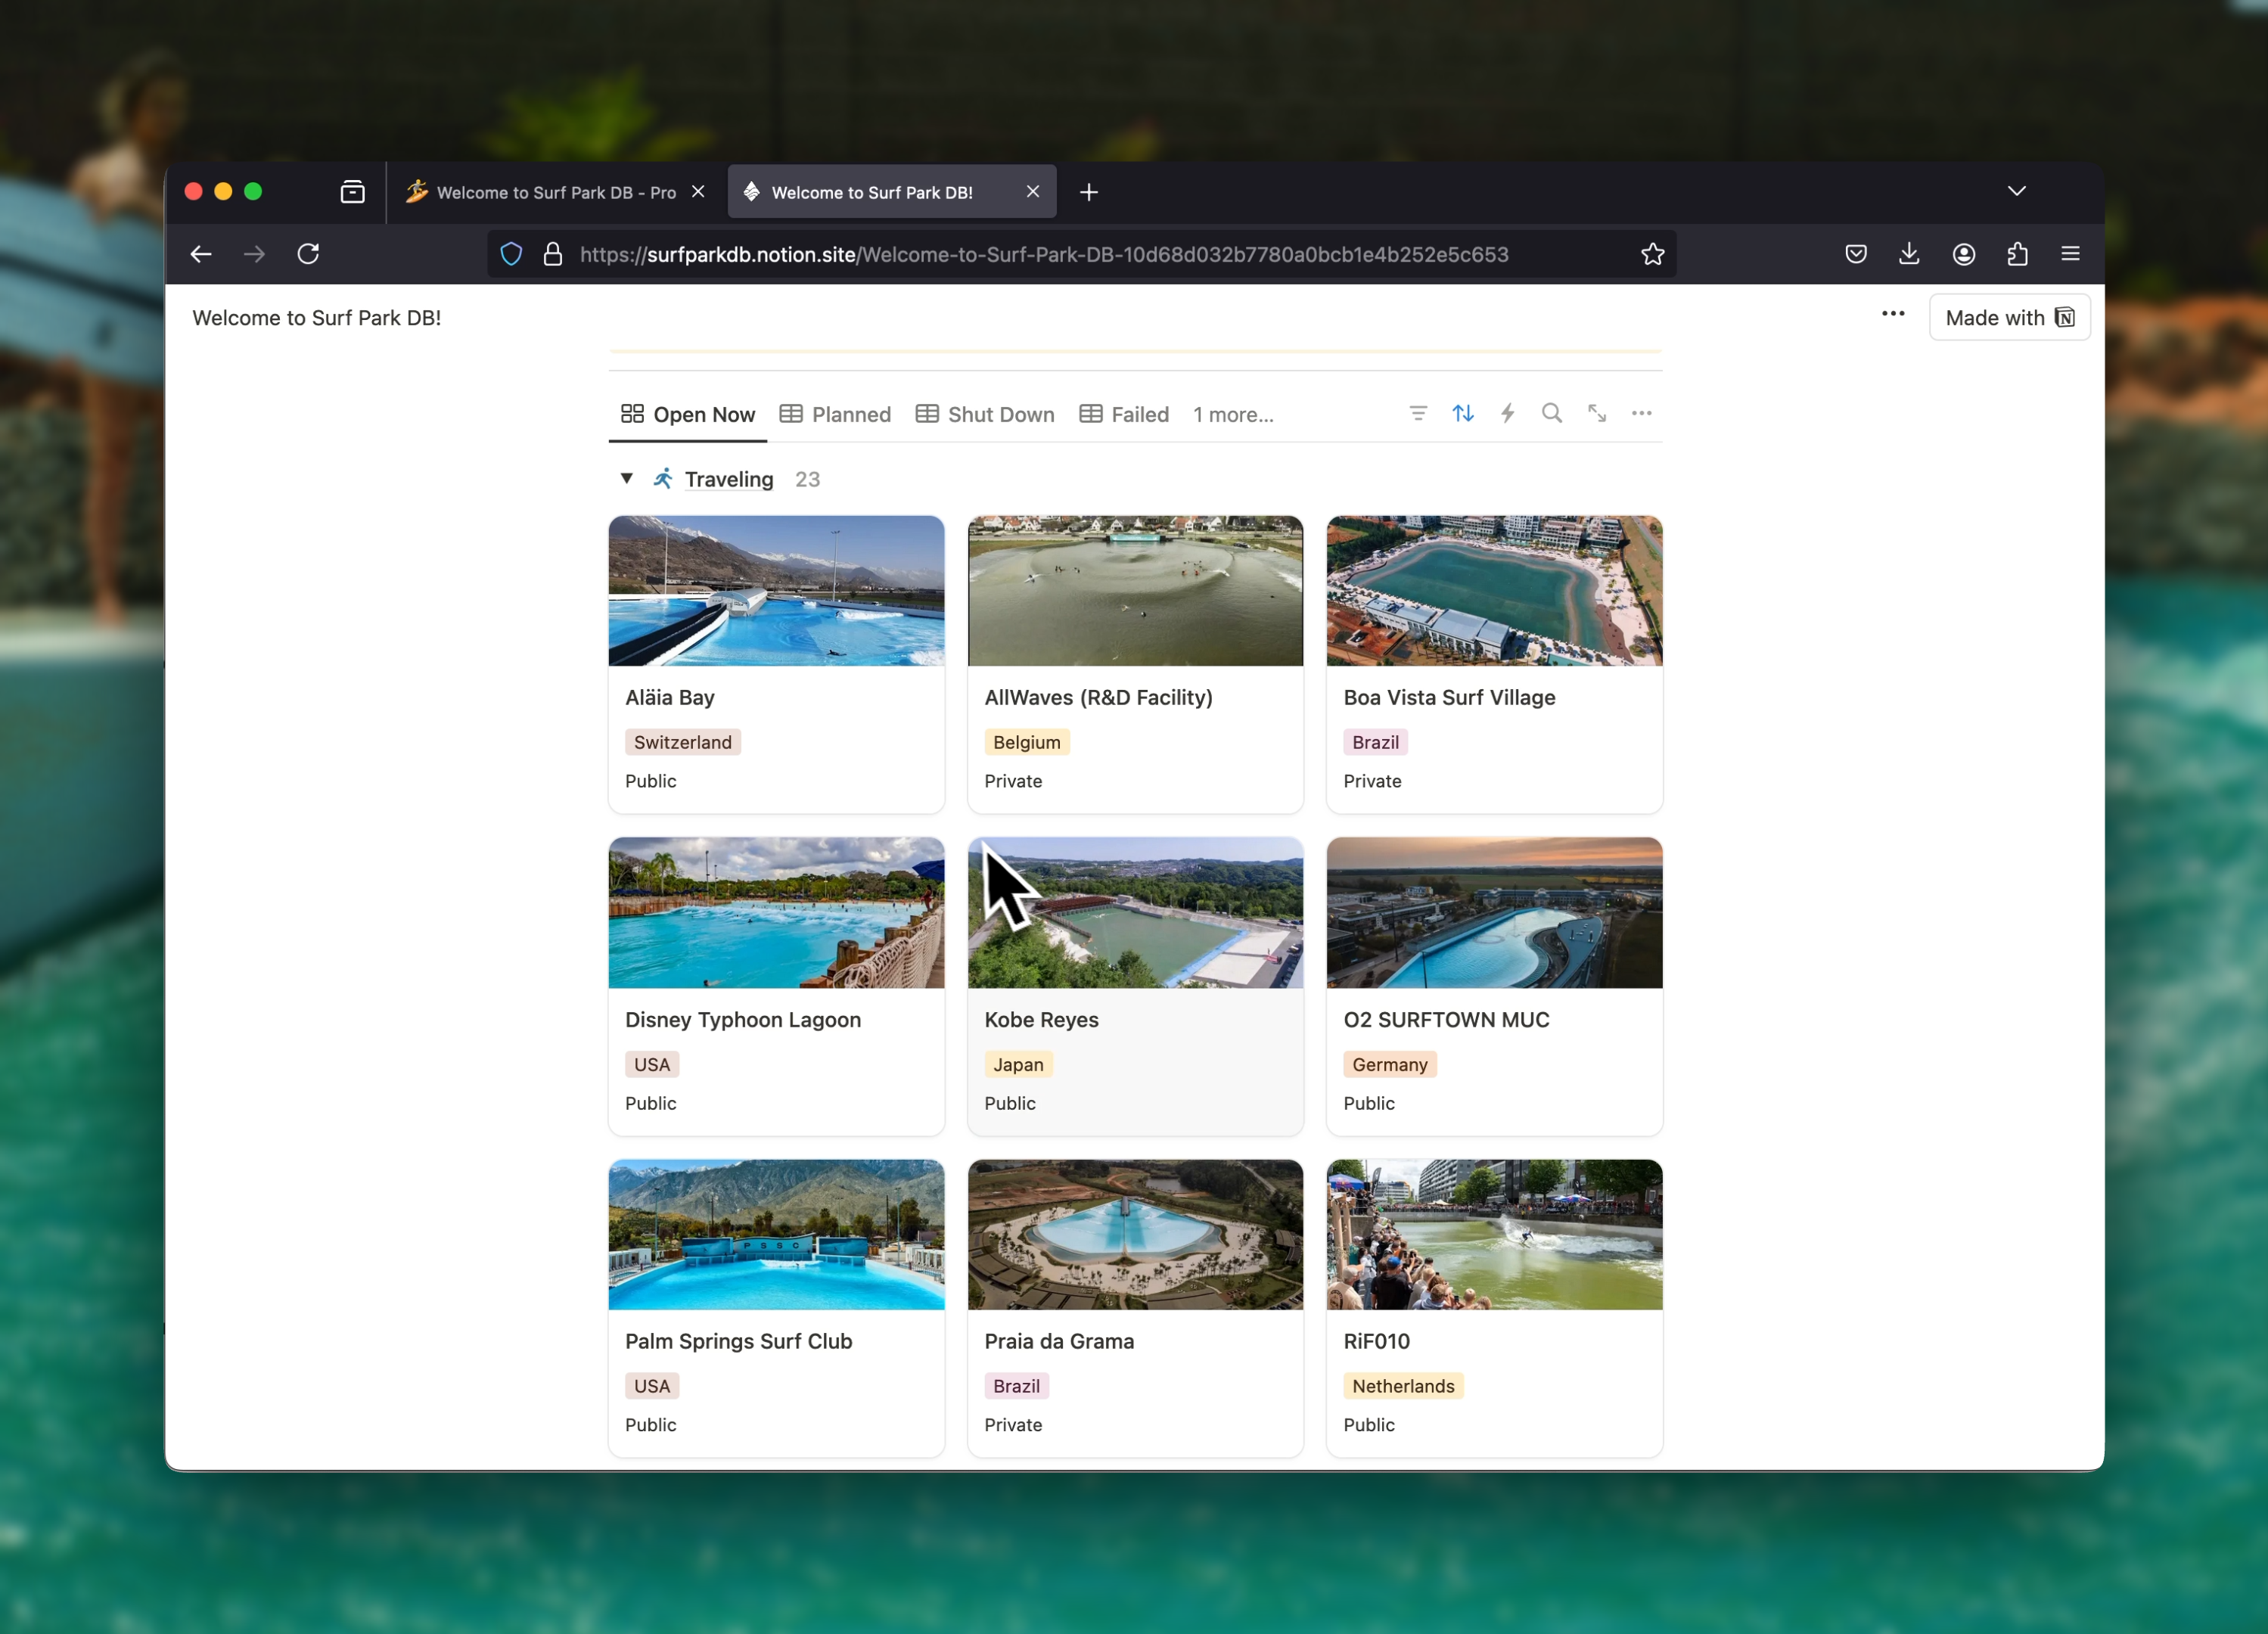Show the 1 more... views dropdown

point(1233,414)
